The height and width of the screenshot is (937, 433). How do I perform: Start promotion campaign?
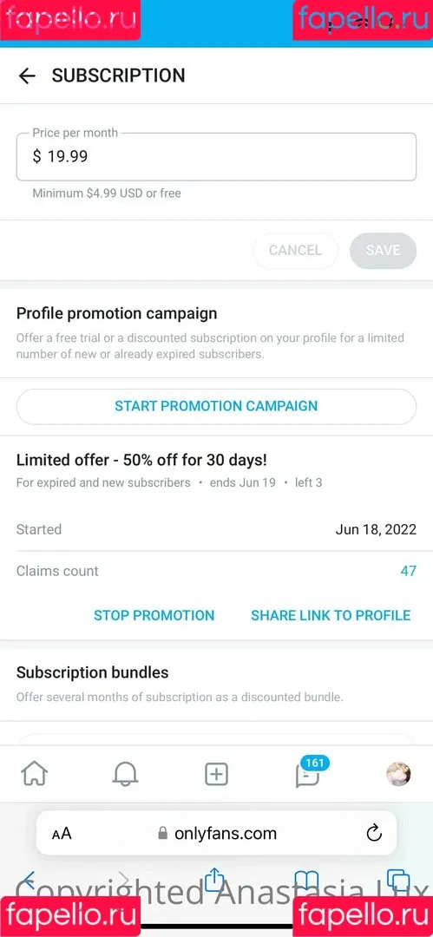tap(217, 406)
